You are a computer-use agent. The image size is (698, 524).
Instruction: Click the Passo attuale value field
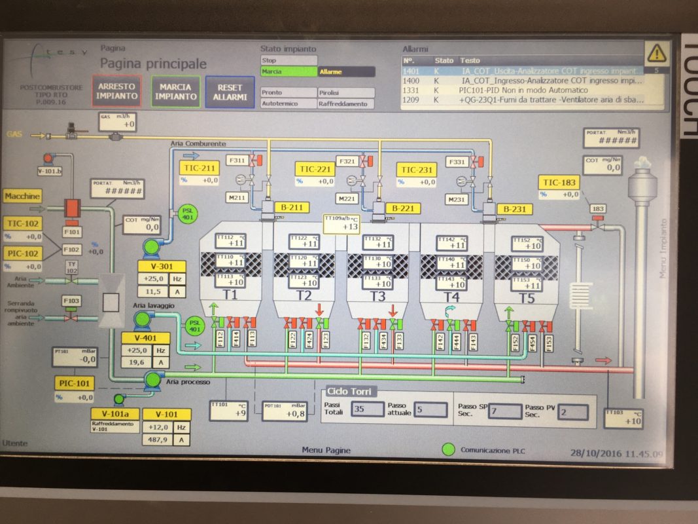430,409
